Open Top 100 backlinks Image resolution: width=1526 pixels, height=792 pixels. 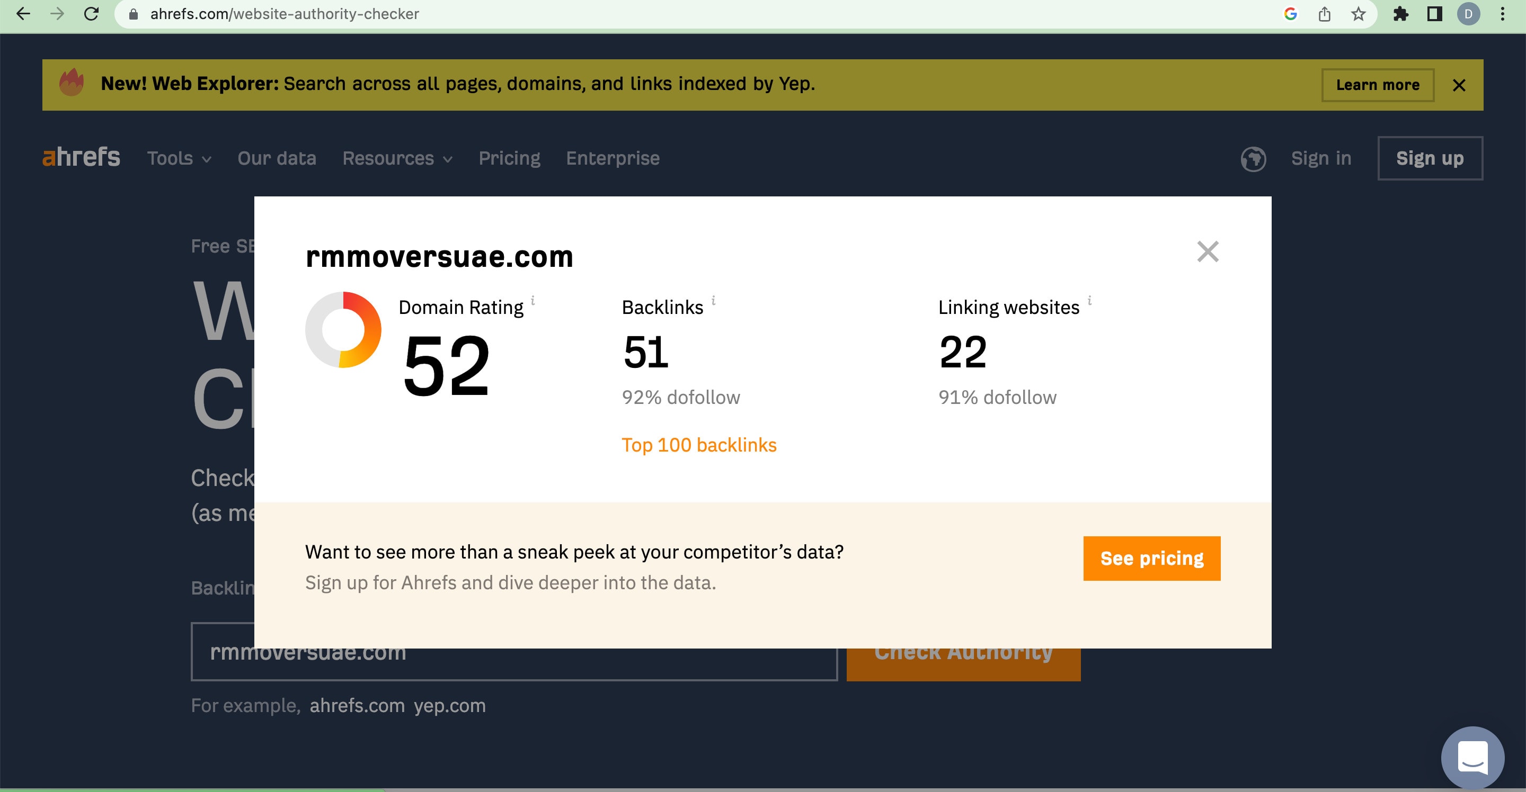tap(699, 445)
